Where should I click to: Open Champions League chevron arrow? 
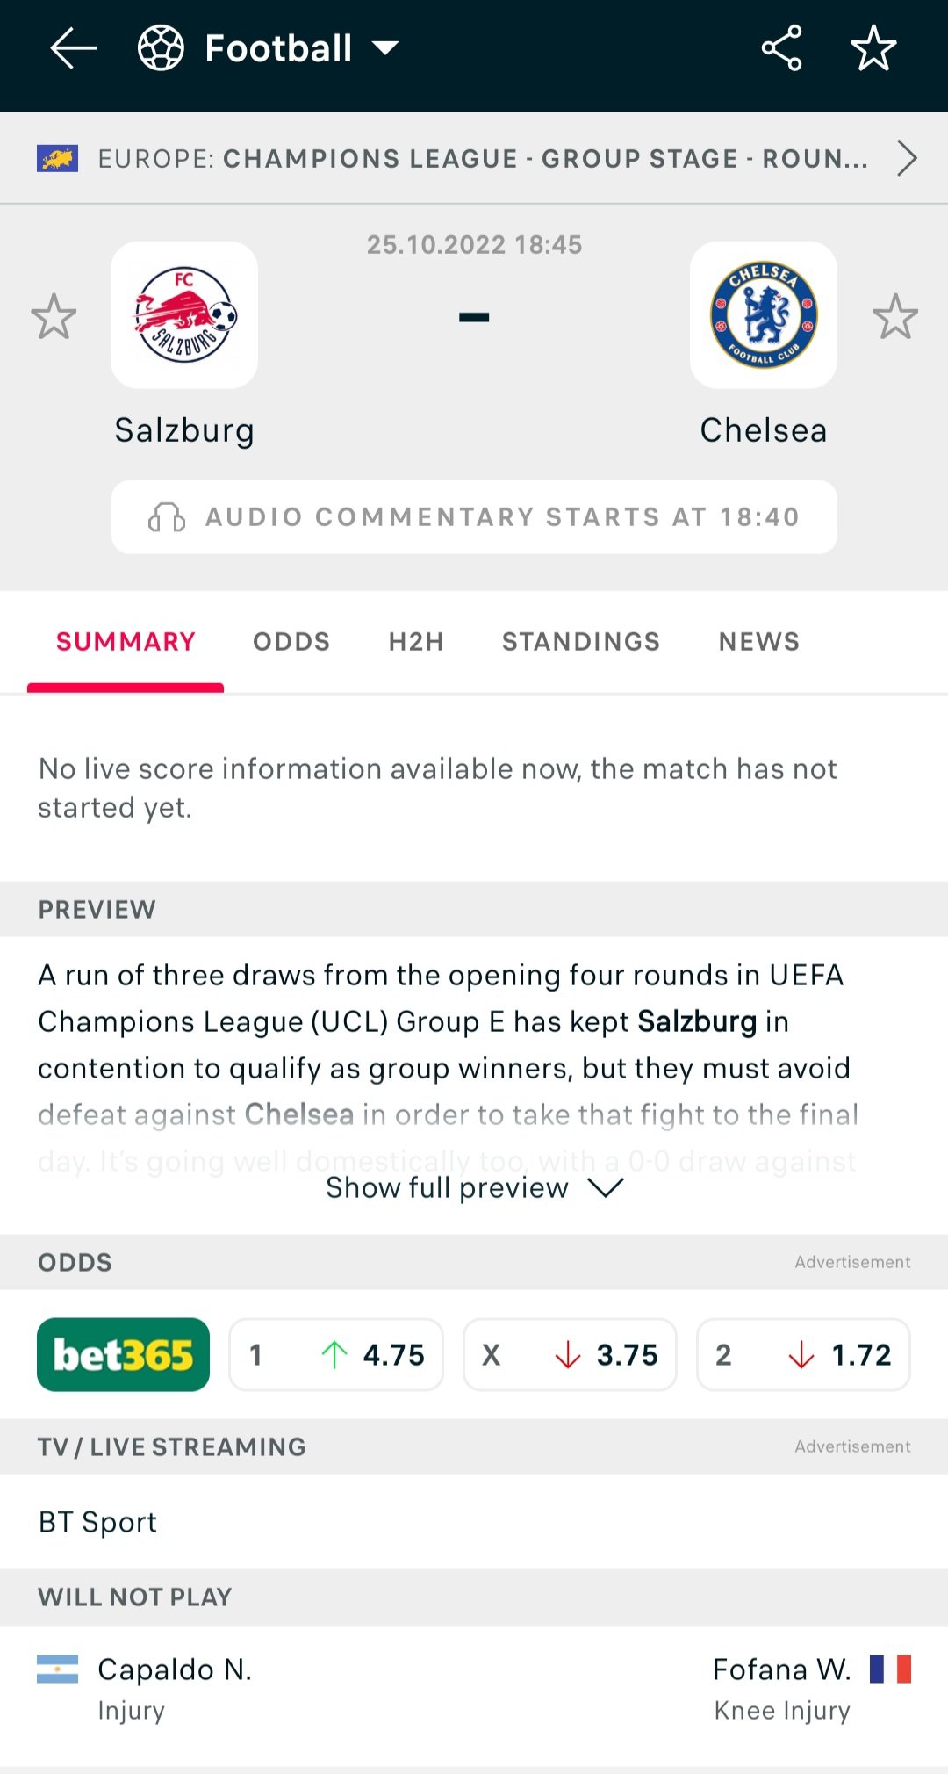click(907, 159)
